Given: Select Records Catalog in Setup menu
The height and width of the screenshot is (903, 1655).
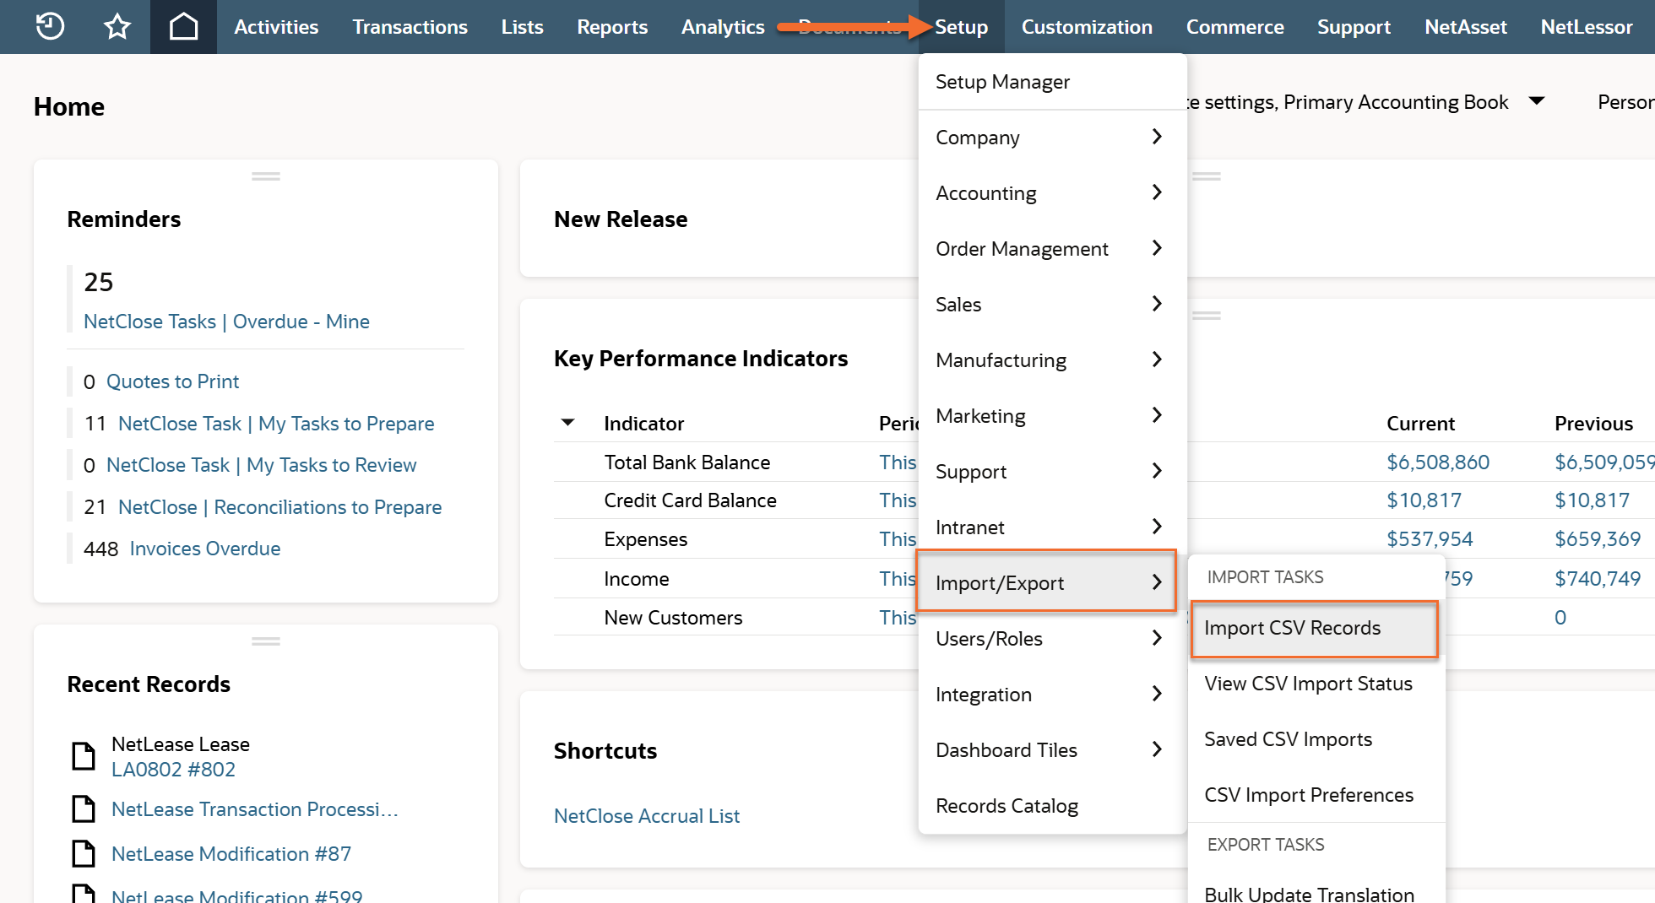Looking at the screenshot, I should coord(1007,806).
